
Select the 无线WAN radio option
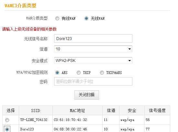tap(86, 18)
